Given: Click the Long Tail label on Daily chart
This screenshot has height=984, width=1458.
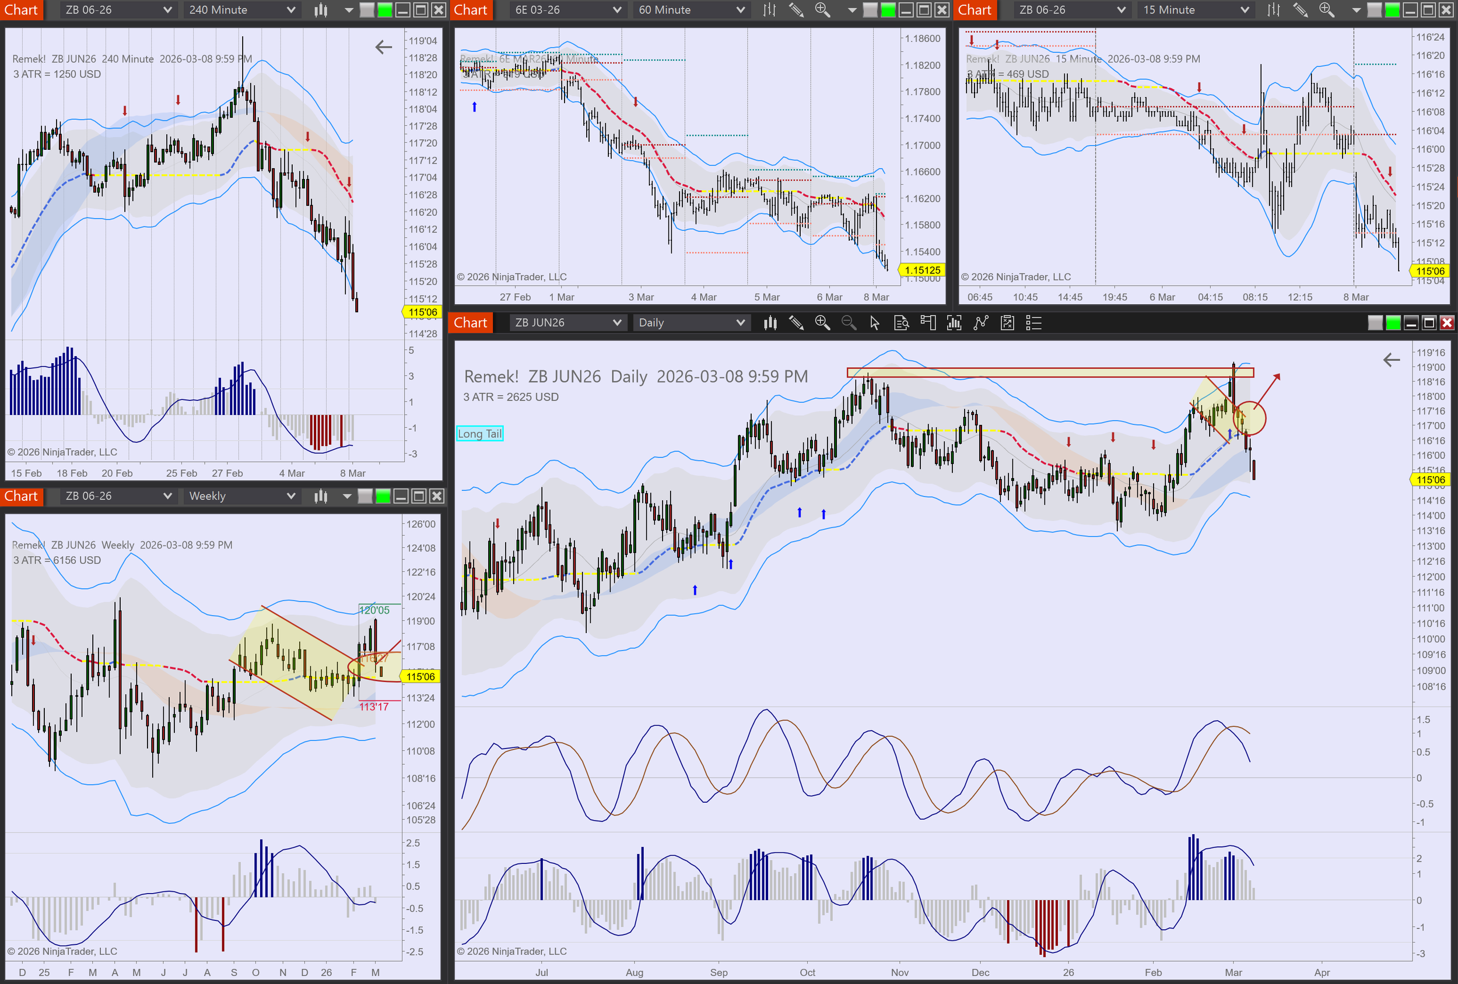Looking at the screenshot, I should click(x=479, y=433).
